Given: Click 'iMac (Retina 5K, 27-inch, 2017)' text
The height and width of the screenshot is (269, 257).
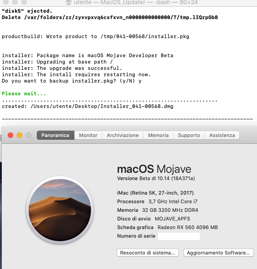Looking at the screenshot, I should [x=155, y=193].
